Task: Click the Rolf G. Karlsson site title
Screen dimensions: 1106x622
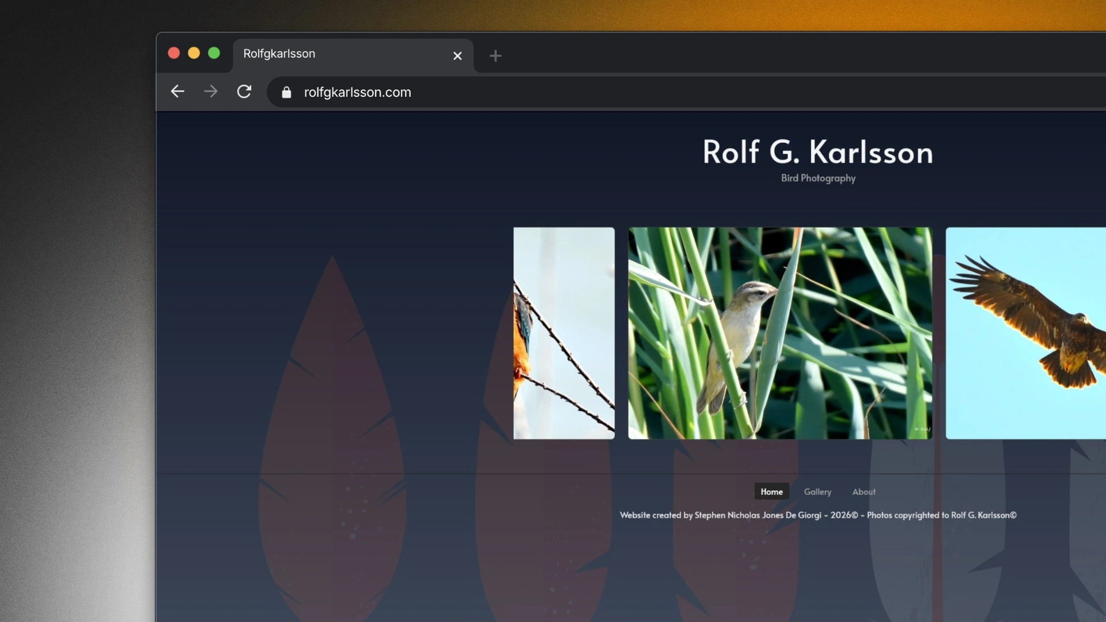Action: point(818,152)
